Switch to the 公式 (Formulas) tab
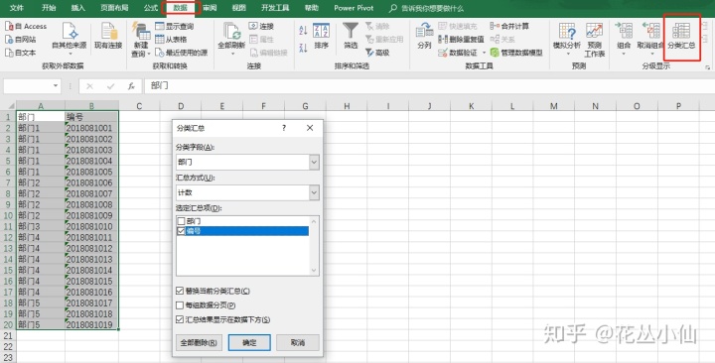Screen dimensions: 715x363 point(151,8)
